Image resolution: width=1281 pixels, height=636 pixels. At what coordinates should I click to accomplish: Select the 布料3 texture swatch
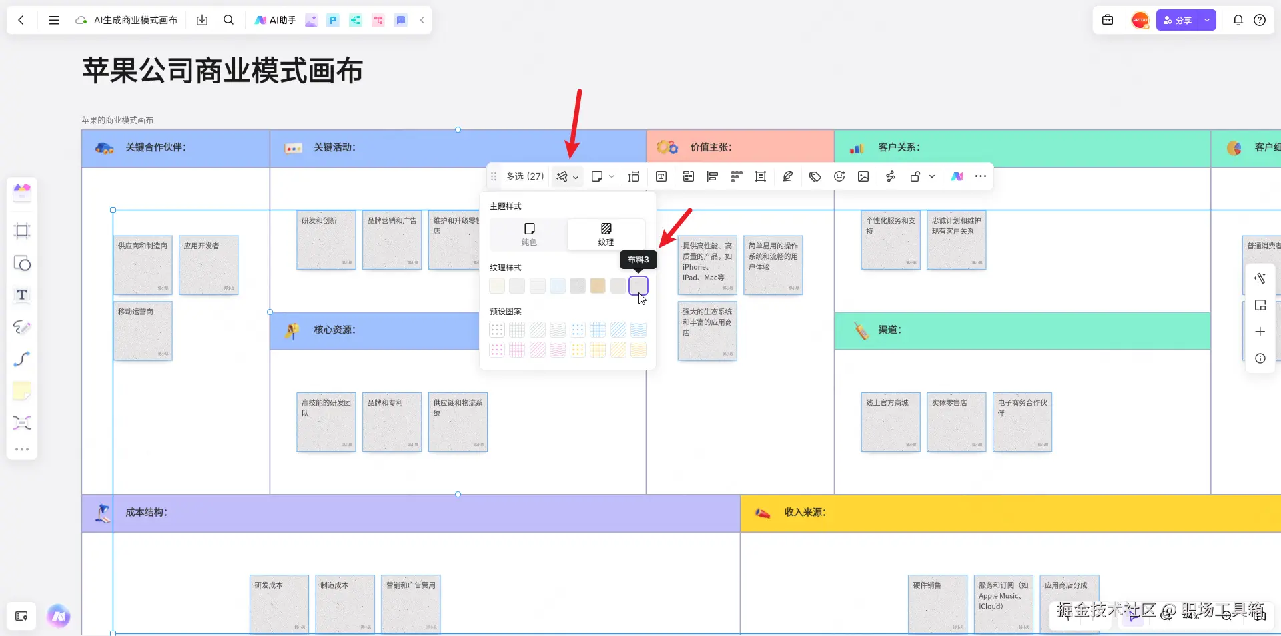(x=638, y=286)
